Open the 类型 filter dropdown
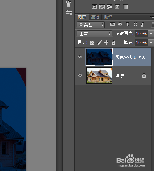The height and width of the screenshot is (171, 154). (x=90, y=25)
